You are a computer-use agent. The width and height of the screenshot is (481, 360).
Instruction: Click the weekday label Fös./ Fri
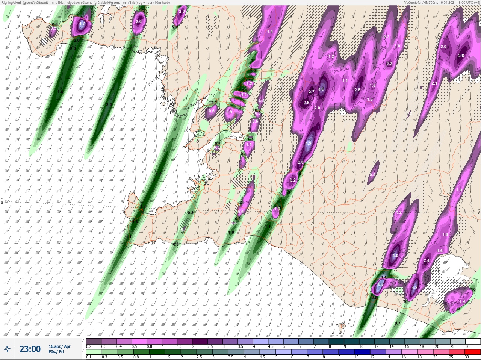click(x=57, y=352)
